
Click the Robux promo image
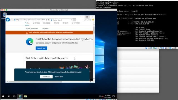(x=59, y=65)
